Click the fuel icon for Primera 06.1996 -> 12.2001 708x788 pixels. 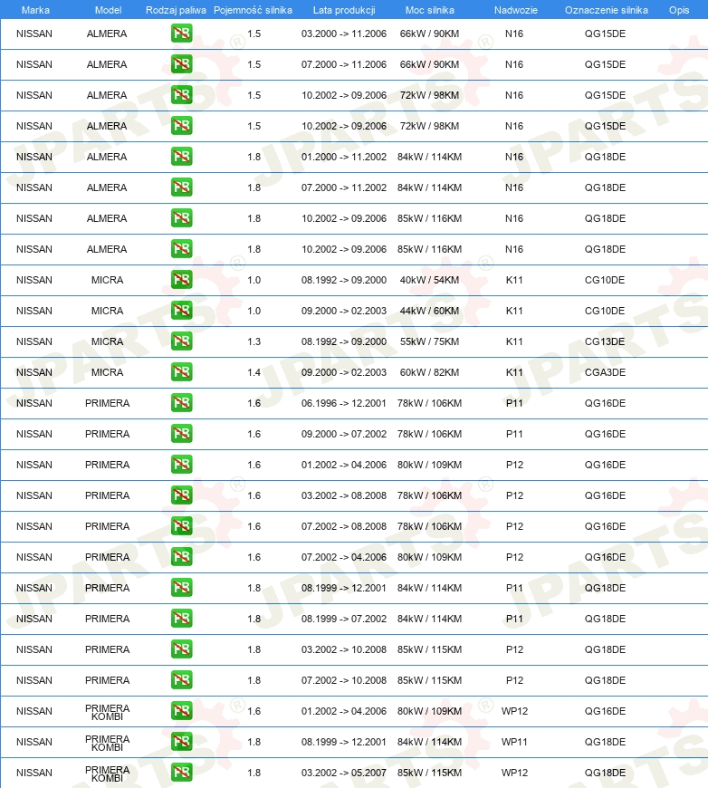click(181, 403)
